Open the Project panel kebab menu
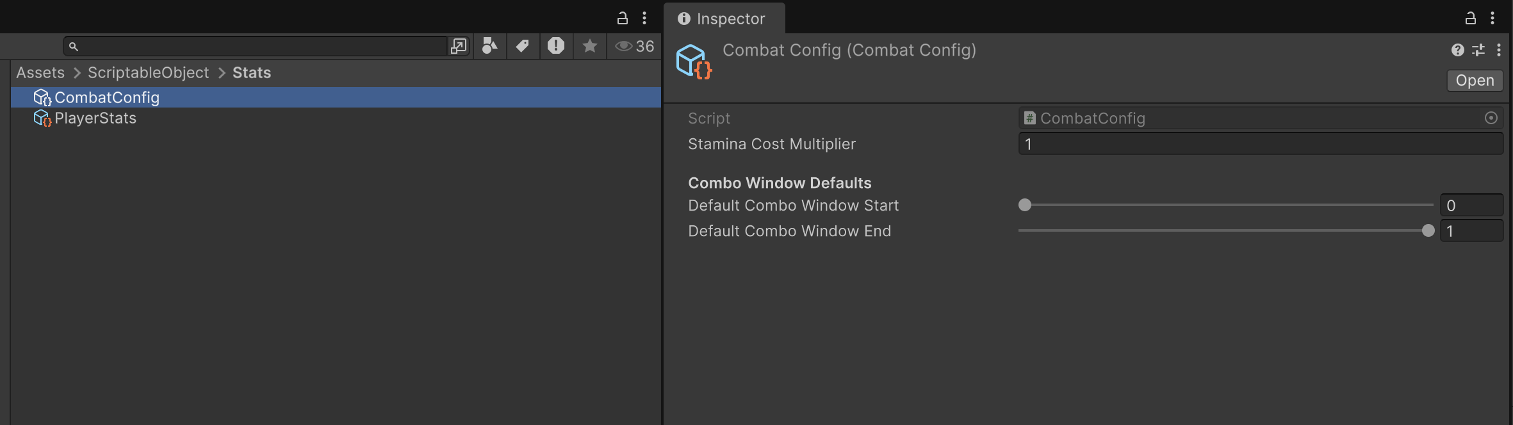The image size is (1513, 425). point(644,19)
